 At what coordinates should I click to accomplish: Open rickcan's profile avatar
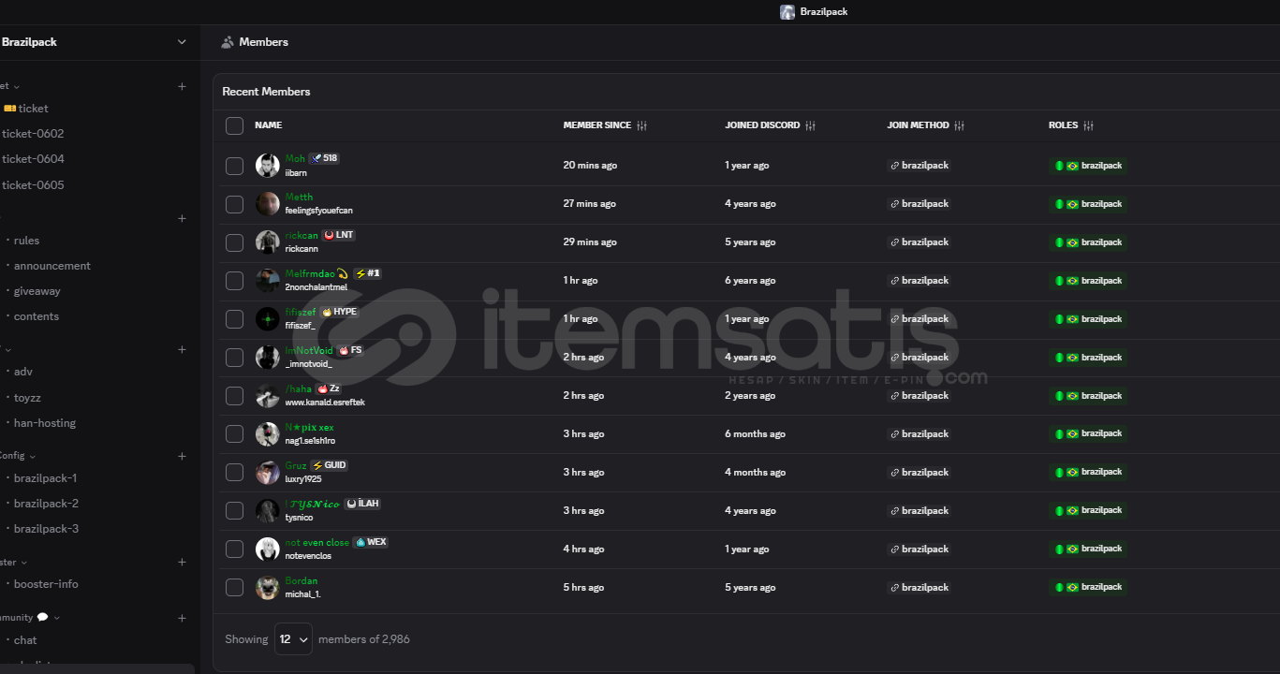268,242
